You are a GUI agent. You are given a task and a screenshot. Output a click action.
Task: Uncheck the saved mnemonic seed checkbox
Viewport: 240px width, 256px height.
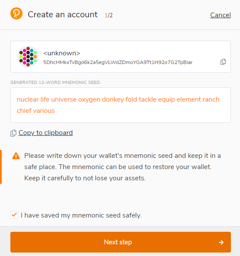(14, 215)
